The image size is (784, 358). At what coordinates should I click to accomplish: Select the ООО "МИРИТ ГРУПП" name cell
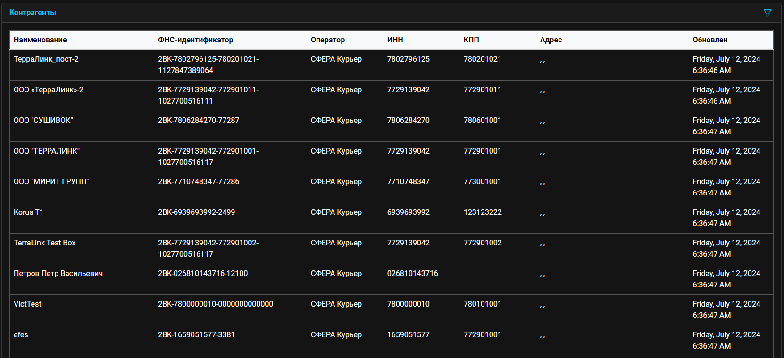point(51,182)
